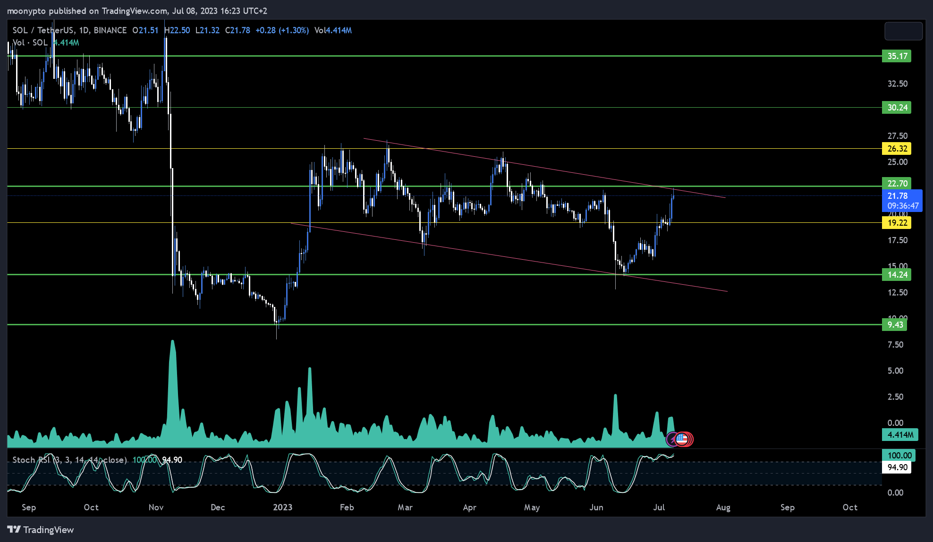
Task: Click the Feb label on time axis
Action: [347, 508]
